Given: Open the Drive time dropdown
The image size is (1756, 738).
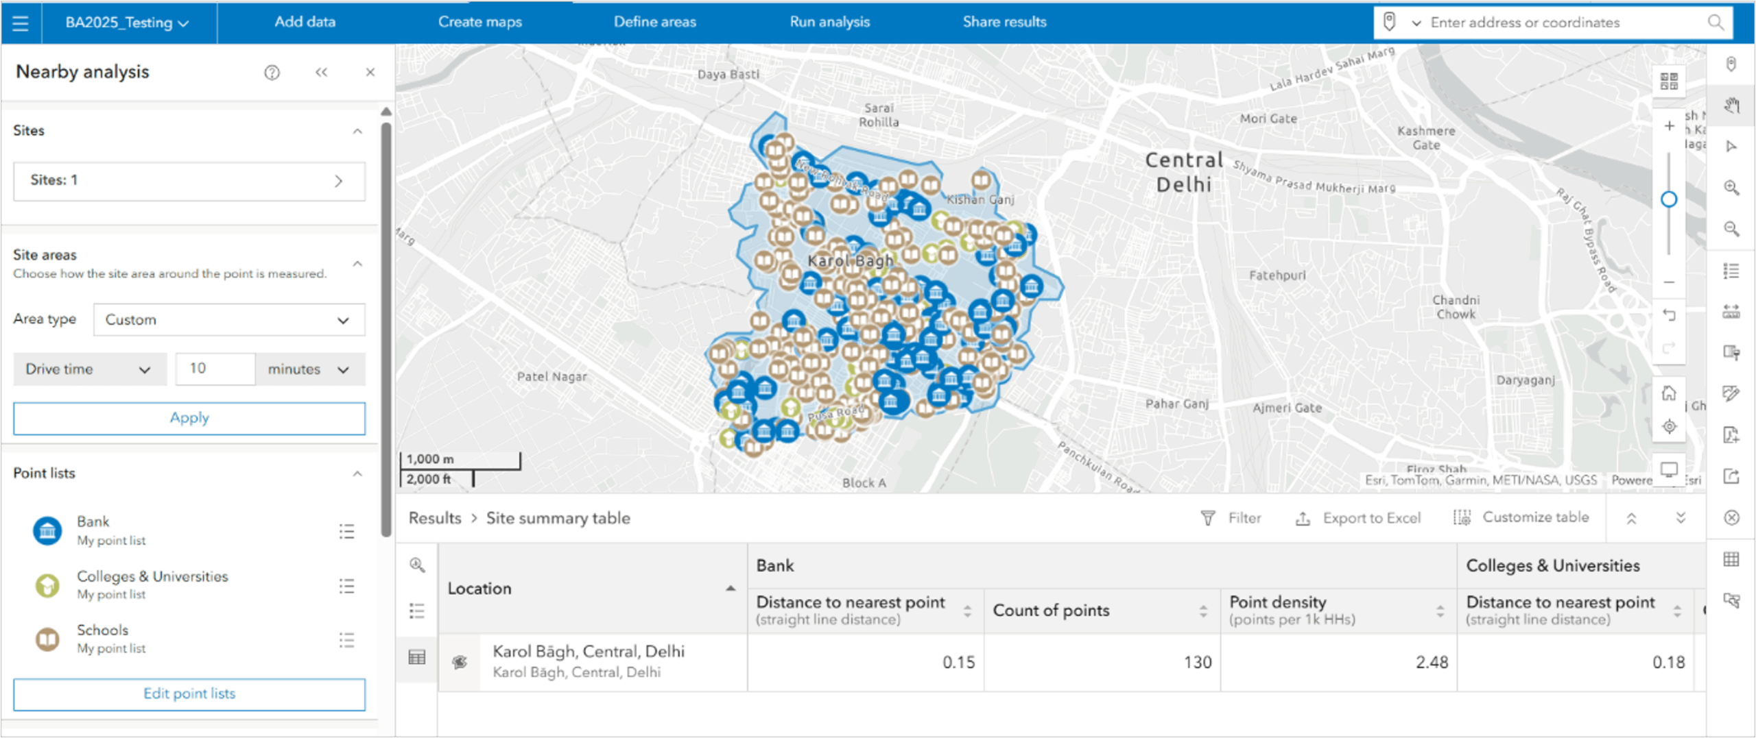Looking at the screenshot, I should click(89, 369).
